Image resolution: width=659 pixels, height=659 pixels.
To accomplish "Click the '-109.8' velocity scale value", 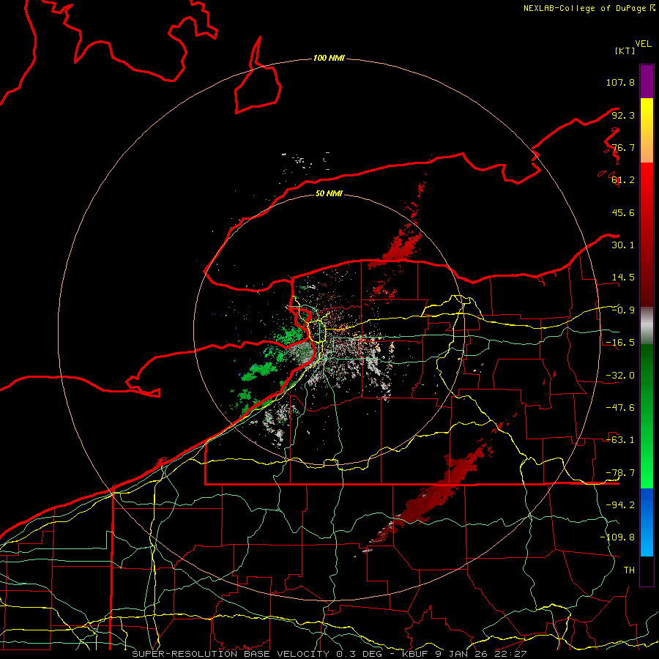I will tap(617, 537).
